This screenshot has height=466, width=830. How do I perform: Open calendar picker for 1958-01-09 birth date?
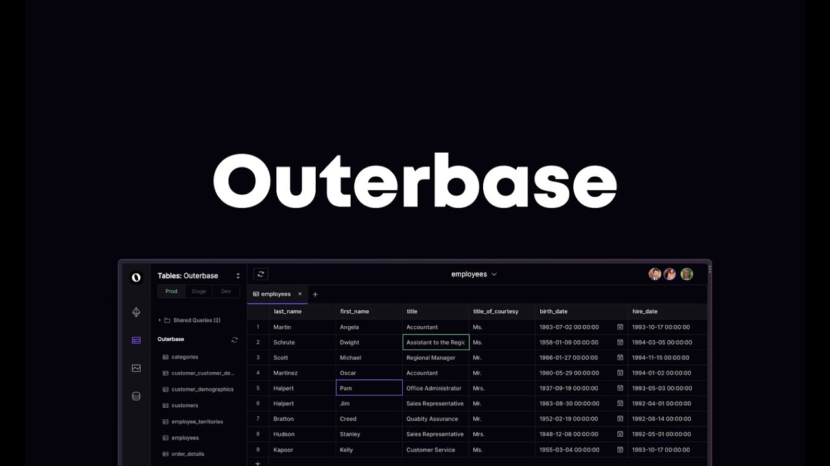(620, 342)
